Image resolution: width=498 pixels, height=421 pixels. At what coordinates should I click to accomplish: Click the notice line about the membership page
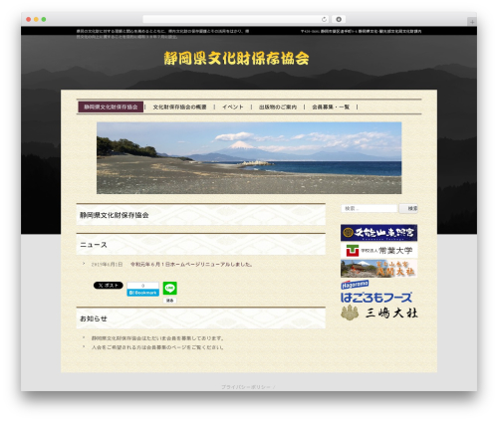click(157, 347)
